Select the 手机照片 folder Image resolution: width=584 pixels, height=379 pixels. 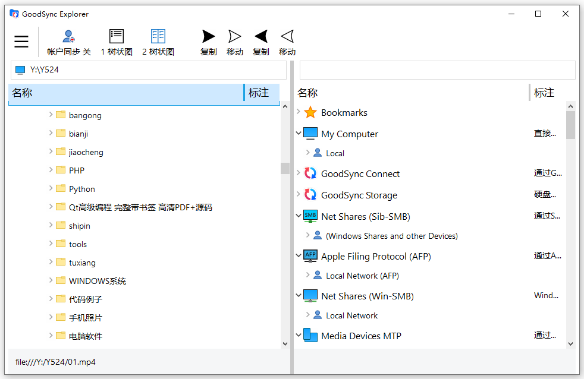point(85,318)
